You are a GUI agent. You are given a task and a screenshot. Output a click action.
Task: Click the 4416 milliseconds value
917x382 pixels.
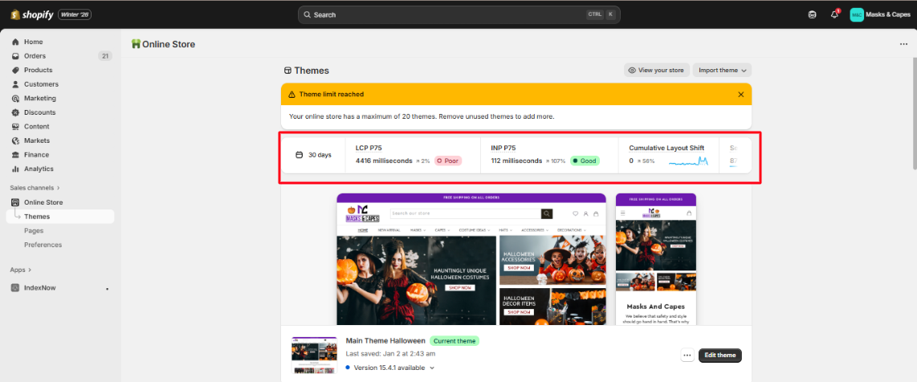coord(385,161)
